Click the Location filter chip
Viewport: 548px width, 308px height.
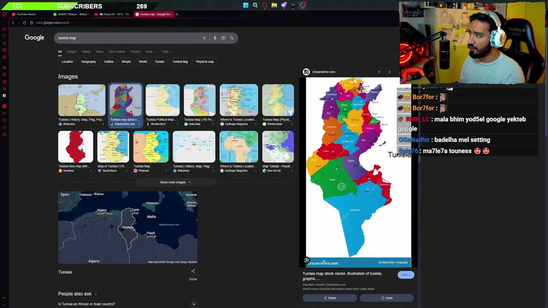[67, 62]
